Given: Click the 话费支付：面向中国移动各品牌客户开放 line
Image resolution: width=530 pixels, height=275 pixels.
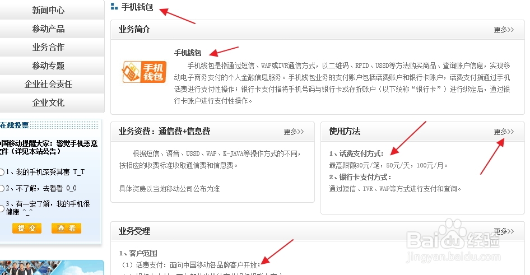Looking at the screenshot, I should pyautogui.click(x=190, y=265).
